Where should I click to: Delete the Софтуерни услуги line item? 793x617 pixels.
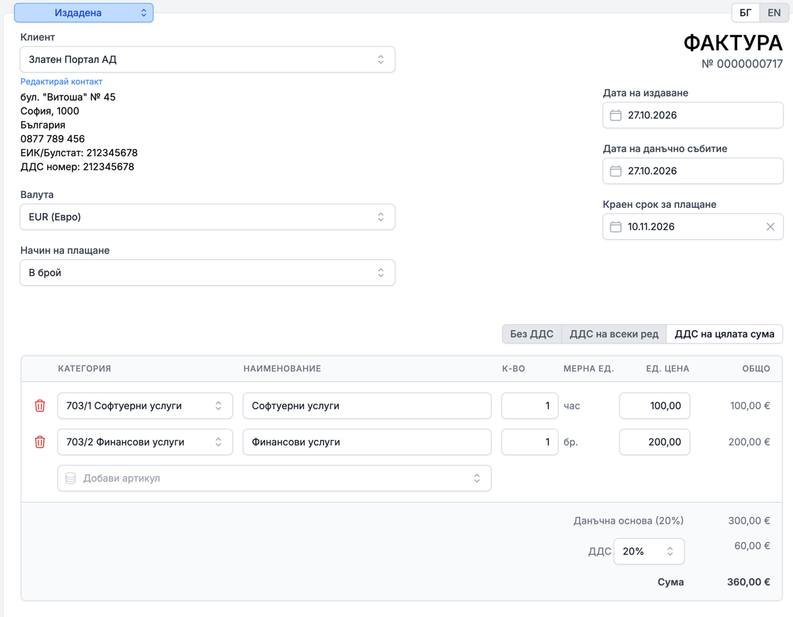tap(40, 406)
